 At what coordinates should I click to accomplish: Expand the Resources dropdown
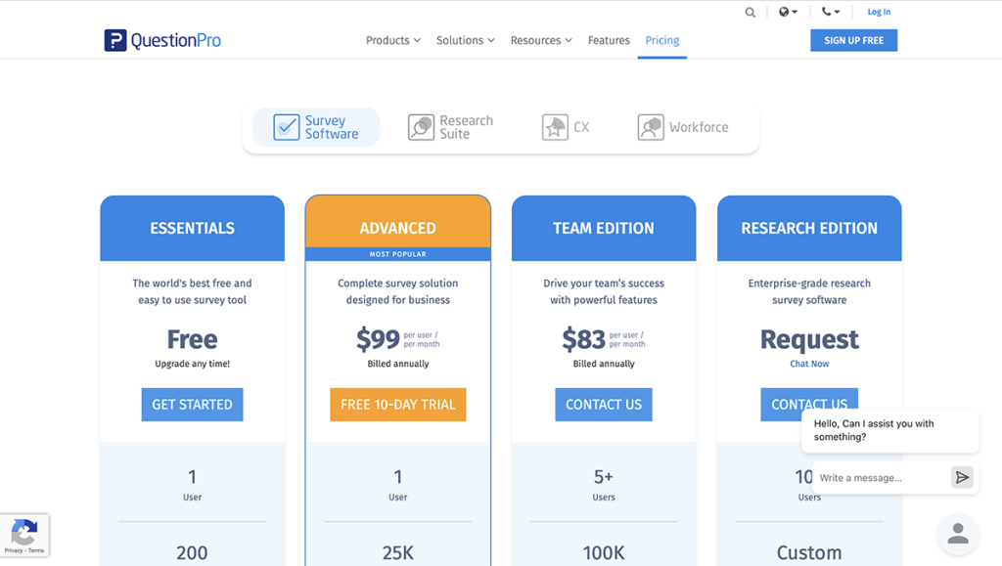pyautogui.click(x=540, y=40)
